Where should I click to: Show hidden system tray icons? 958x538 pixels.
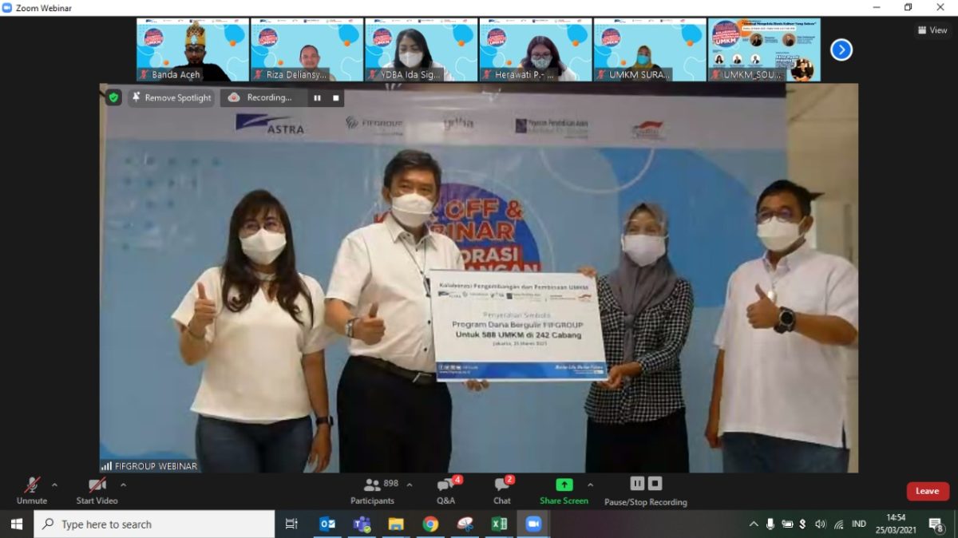click(x=753, y=524)
